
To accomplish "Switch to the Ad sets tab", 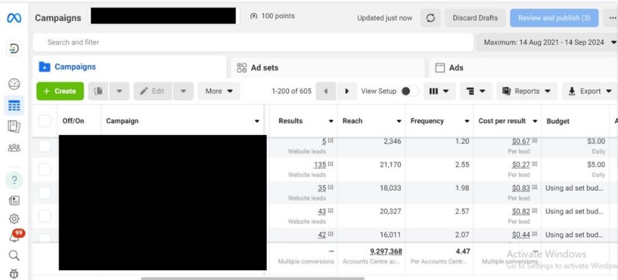I will click(258, 68).
